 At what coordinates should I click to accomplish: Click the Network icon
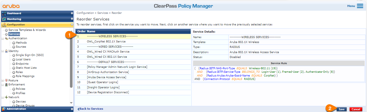coord(6,97)
